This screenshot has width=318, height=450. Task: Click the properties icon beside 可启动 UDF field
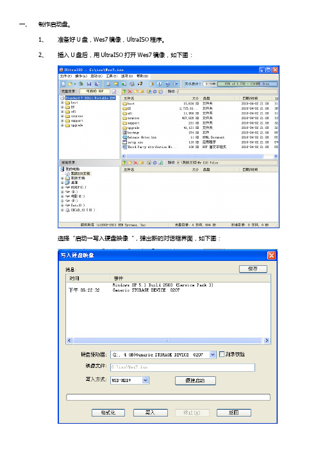[x=114, y=91]
